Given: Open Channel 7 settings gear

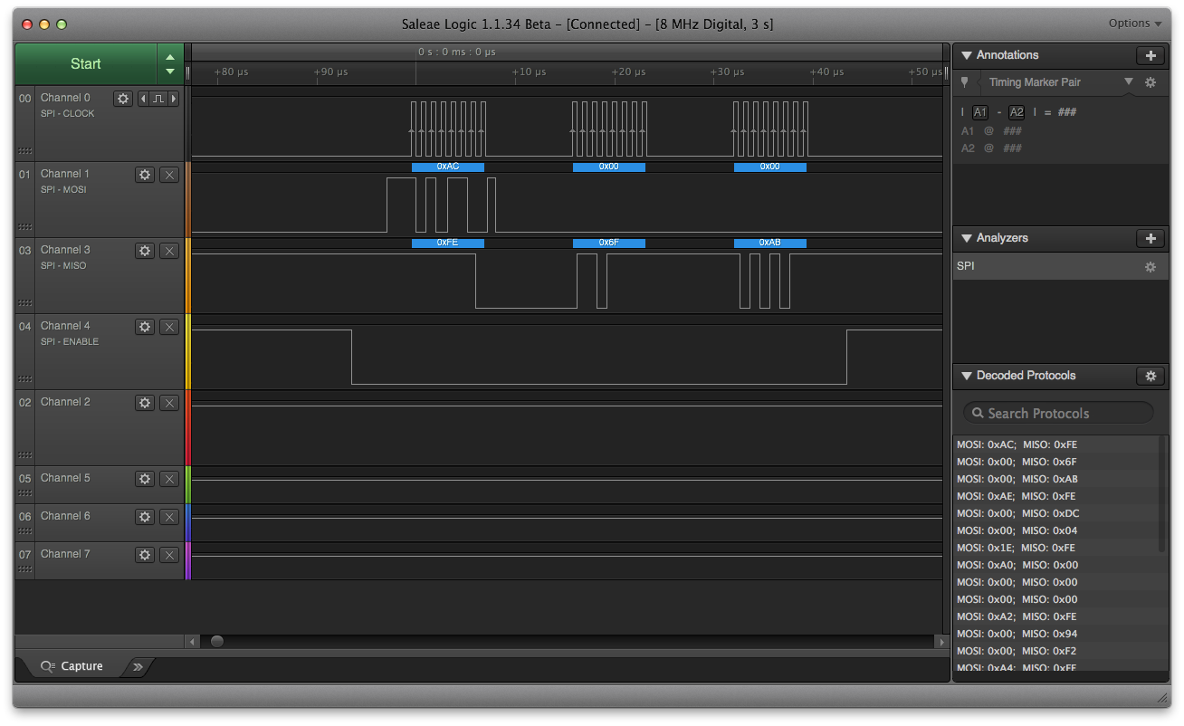Looking at the screenshot, I should pos(145,555).
